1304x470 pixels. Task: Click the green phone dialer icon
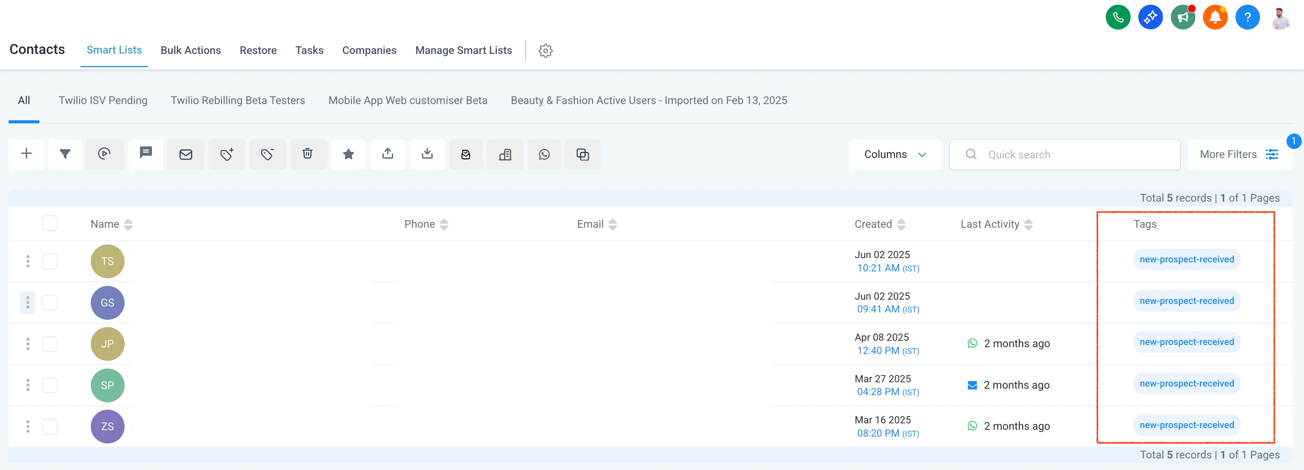[x=1118, y=18]
